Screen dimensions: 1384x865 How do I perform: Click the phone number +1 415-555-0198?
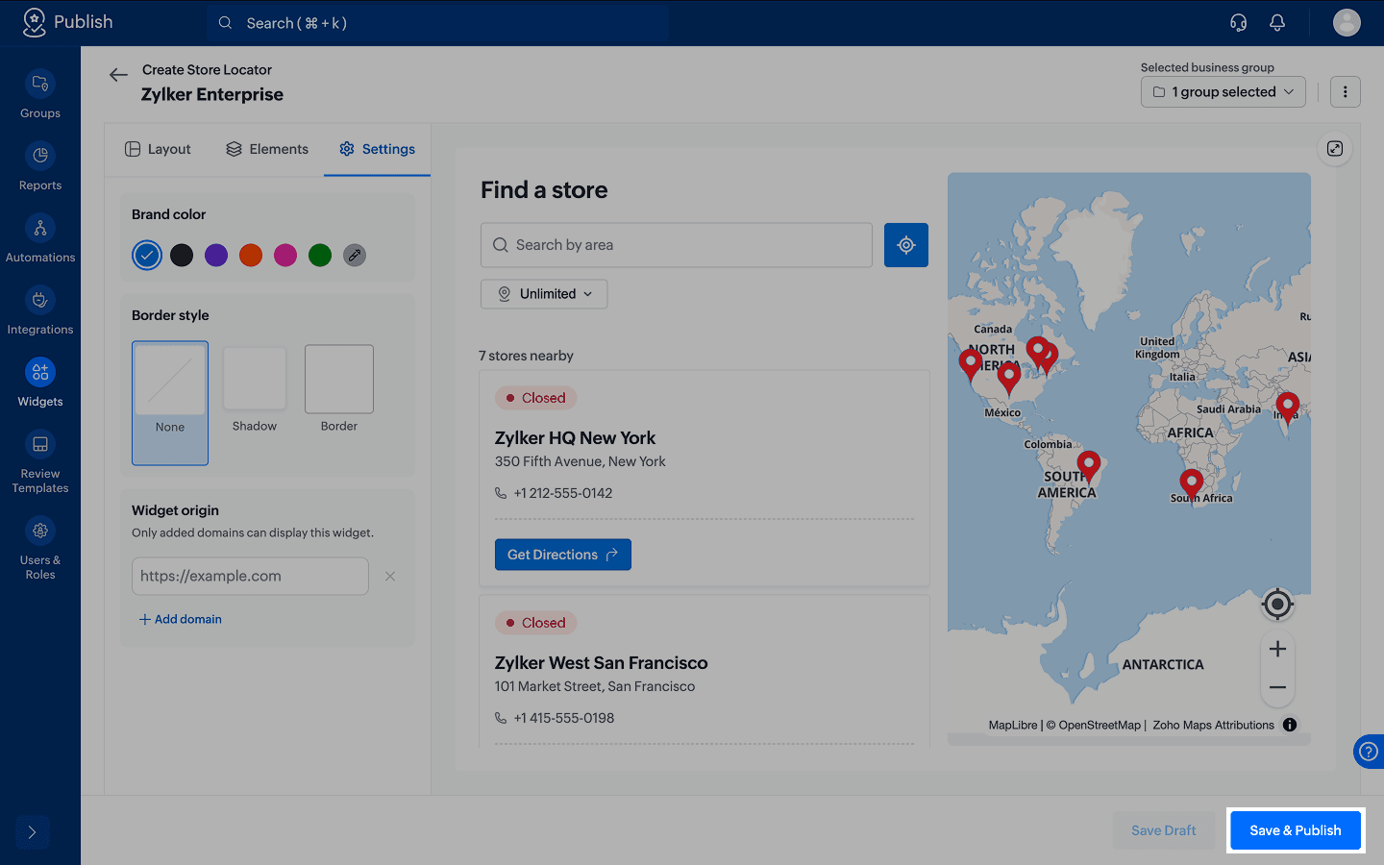(564, 718)
